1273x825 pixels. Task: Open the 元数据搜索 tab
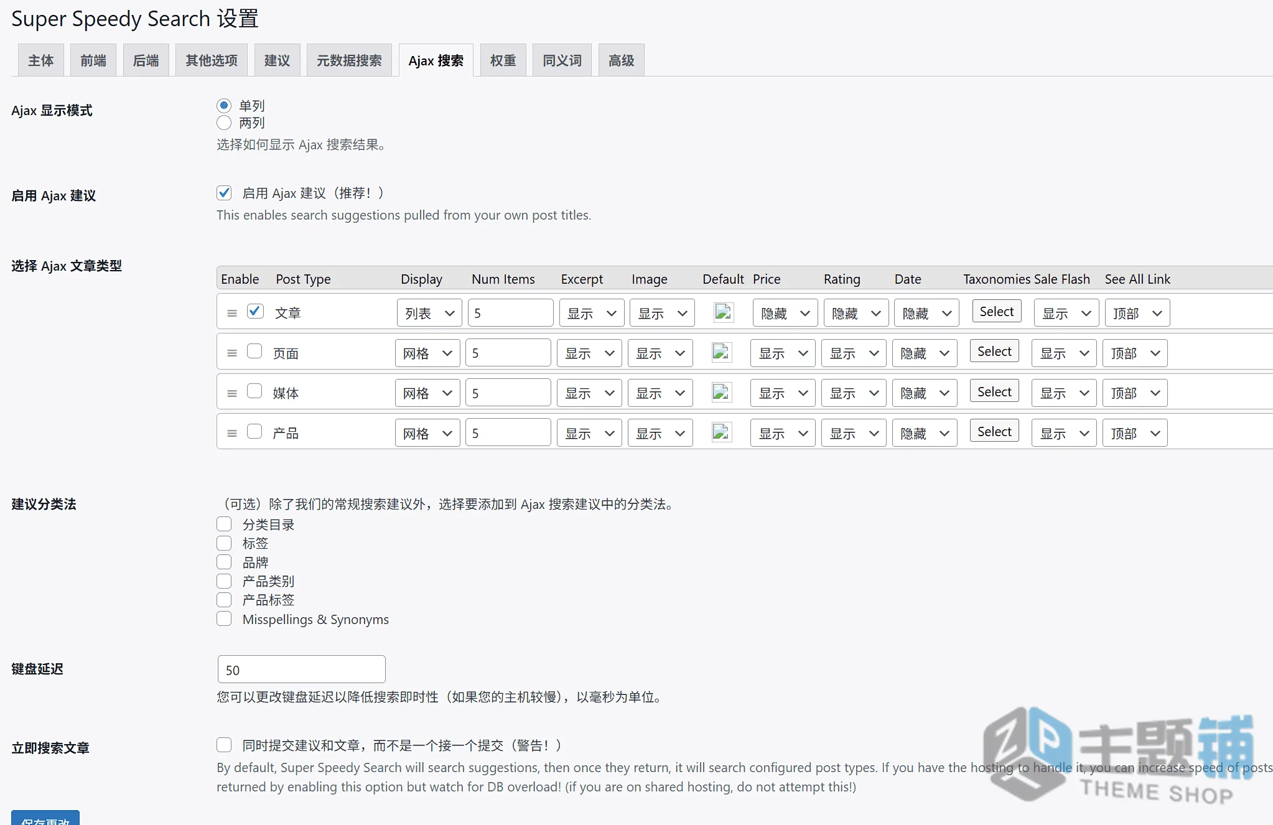[349, 60]
